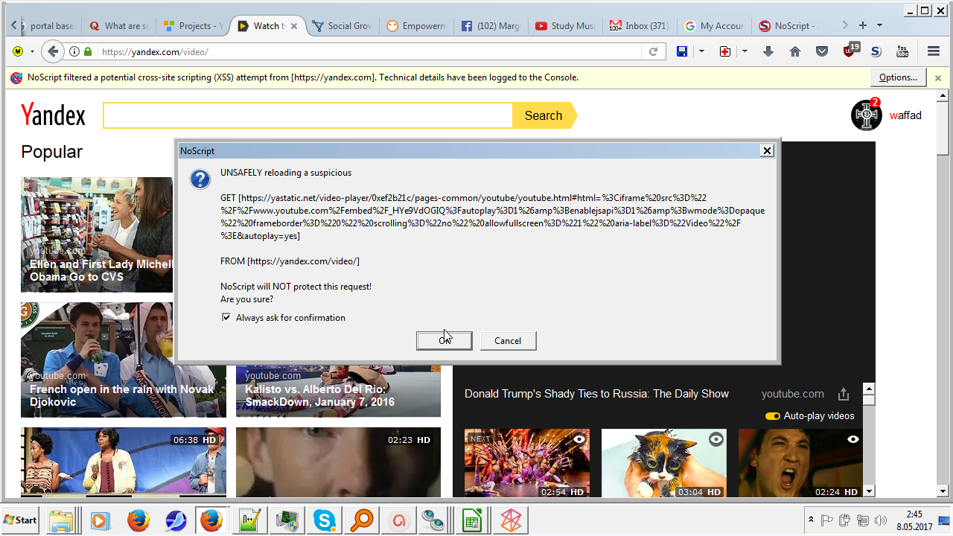This screenshot has height=536, width=953.
Task: Play the calico cat video thumbnail
Action: tap(664, 463)
